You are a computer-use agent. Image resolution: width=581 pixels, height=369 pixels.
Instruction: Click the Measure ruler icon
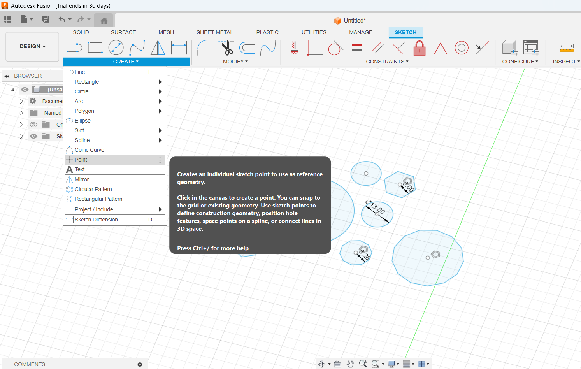point(567,48)
